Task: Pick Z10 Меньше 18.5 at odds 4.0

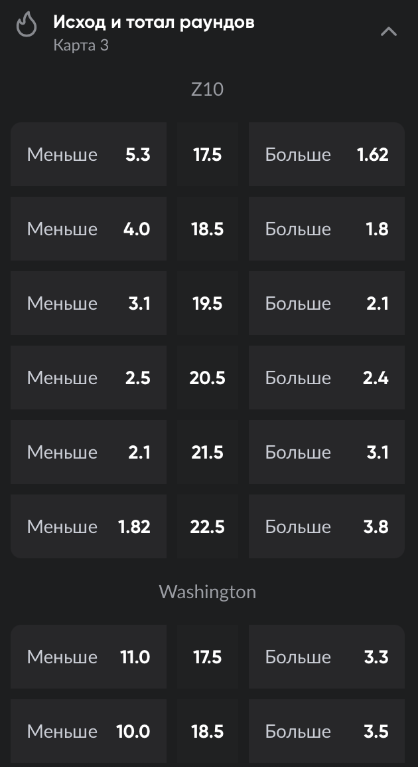Action: pyautogui.click(x=88, y=229)
